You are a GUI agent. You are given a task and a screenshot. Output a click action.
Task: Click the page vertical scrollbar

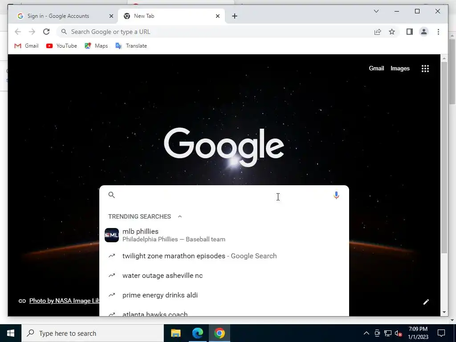(444, 157)
